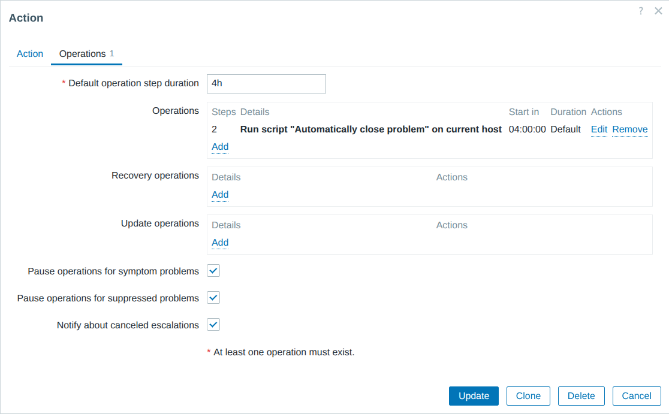Switch to the Action tab
Screen dimensions: 669x414
coord(30,54)
